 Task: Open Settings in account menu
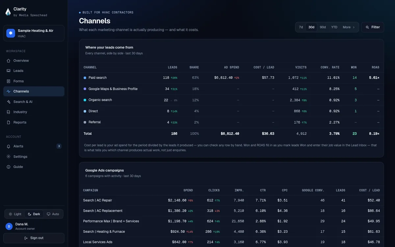point(34,156)
